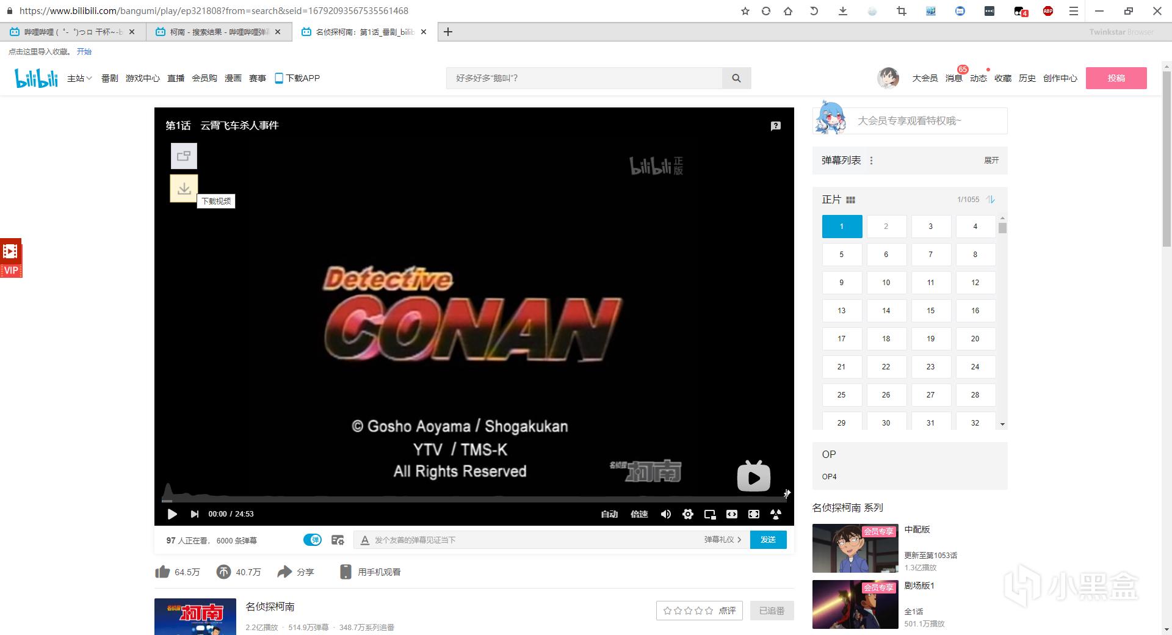Select episode 12 in episode list
This screenshot has height=635, width=1172.
click(975, 283)
